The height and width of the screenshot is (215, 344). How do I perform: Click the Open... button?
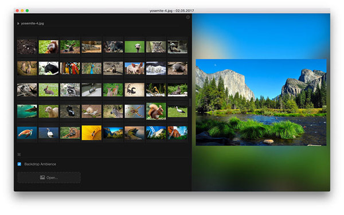tap(49, 178)
